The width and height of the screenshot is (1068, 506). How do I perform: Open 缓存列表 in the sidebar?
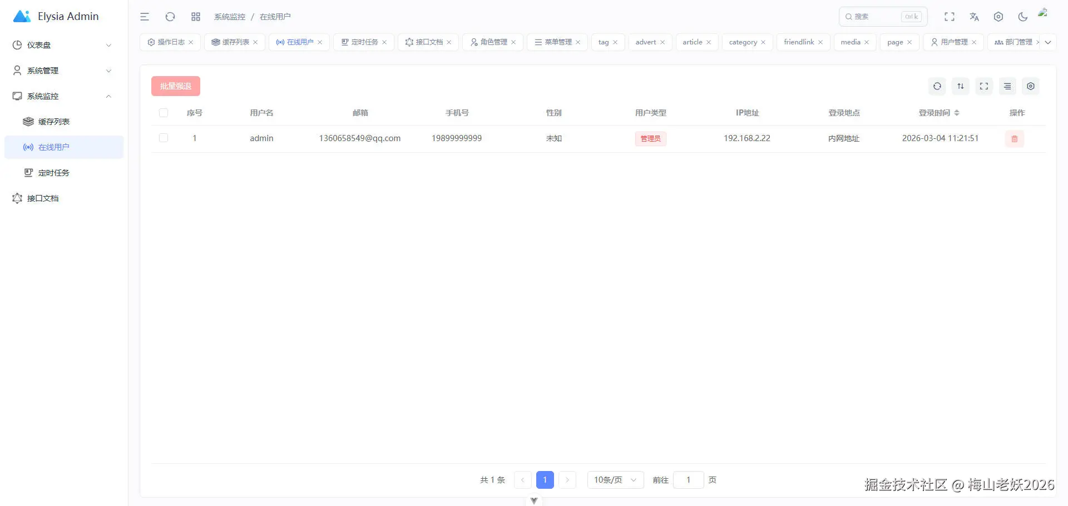[x=64, y=122]
